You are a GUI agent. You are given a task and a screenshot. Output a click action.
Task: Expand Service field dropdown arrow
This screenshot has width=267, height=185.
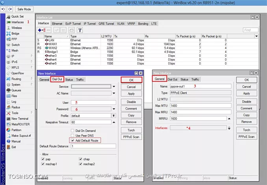pos(114,87)
